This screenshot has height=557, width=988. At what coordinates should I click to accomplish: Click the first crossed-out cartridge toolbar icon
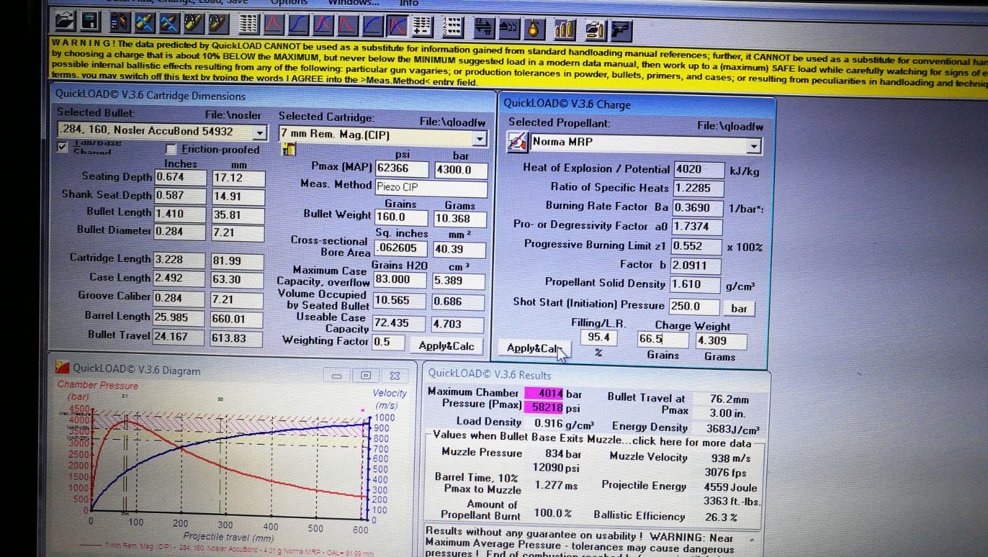point(144,23)
